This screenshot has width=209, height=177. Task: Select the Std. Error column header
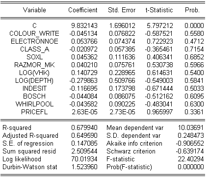122,10
